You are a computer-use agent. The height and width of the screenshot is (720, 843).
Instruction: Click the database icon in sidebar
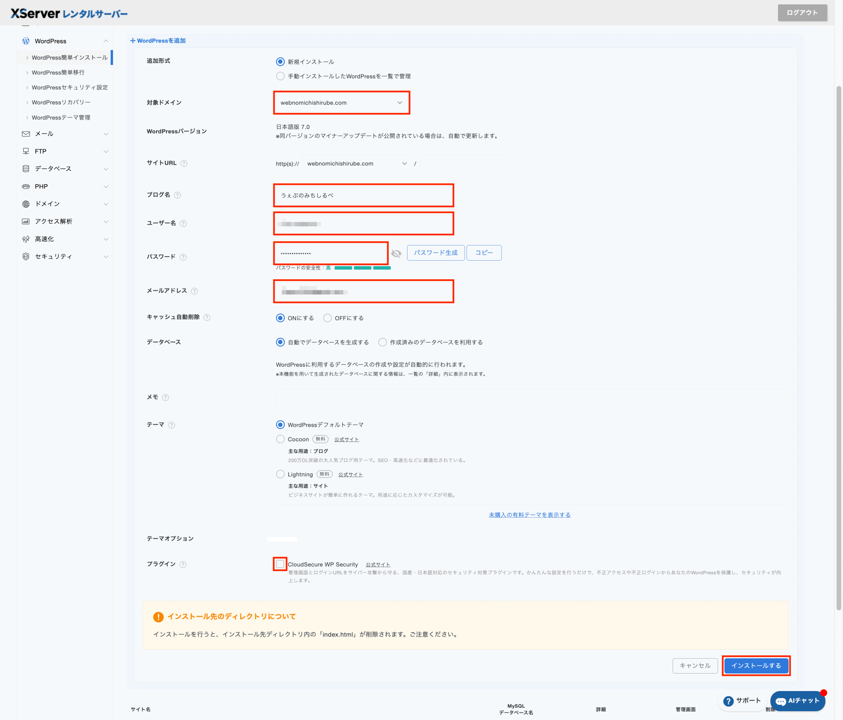(x=26, y=169)
